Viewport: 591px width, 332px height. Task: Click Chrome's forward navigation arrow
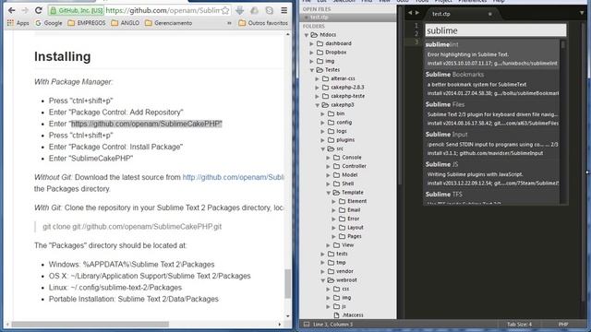(x=25, y=10)
